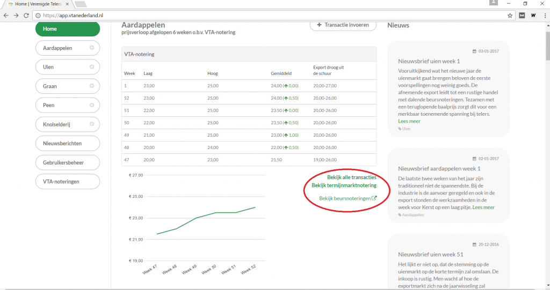Click the site info icon in address bar
This screenshot has width=550, height=290.
[x=38, y=16]
